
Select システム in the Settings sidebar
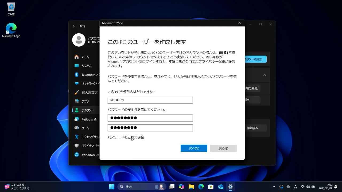coord(87,66)
